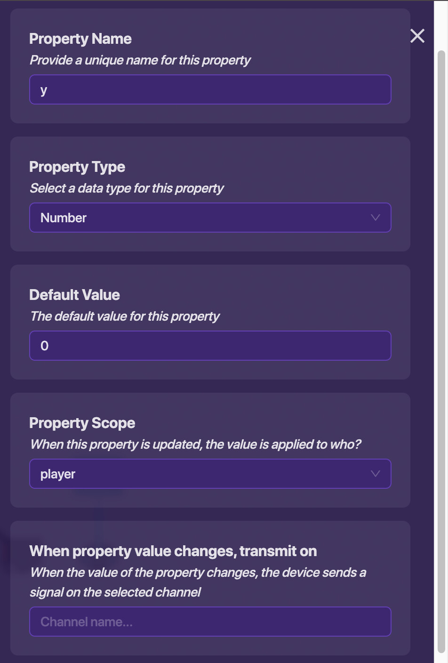Click "The default value for this property" text
Screen dimensions: 448x663
(x=125, y=316)
